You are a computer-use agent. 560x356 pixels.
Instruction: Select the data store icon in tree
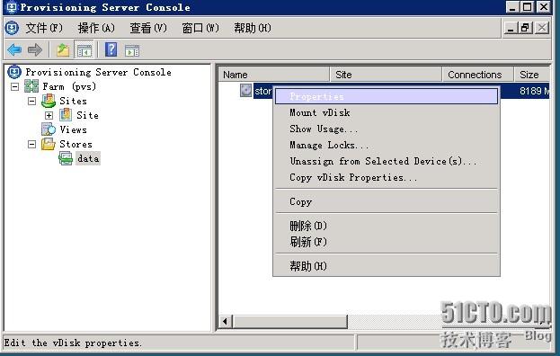[66, 158]
